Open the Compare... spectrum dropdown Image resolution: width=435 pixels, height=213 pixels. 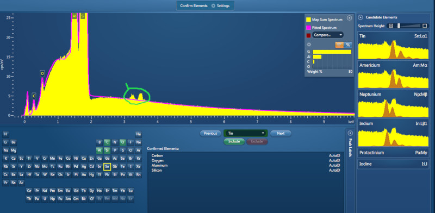coord(328,35)
